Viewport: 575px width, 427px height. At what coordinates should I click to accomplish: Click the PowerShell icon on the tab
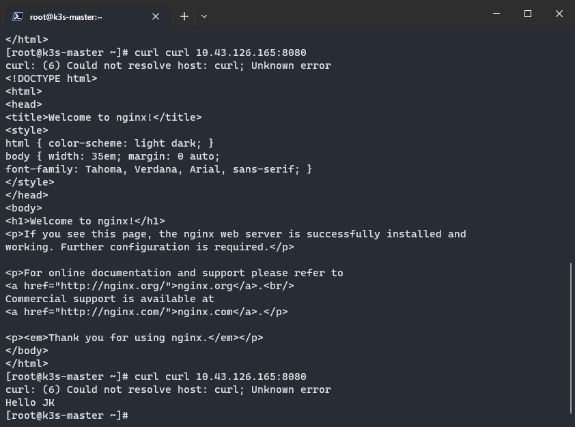(18, 16)
